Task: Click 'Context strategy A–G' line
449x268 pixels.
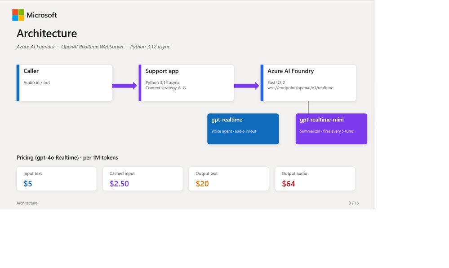Action: (x=165, y=88)
